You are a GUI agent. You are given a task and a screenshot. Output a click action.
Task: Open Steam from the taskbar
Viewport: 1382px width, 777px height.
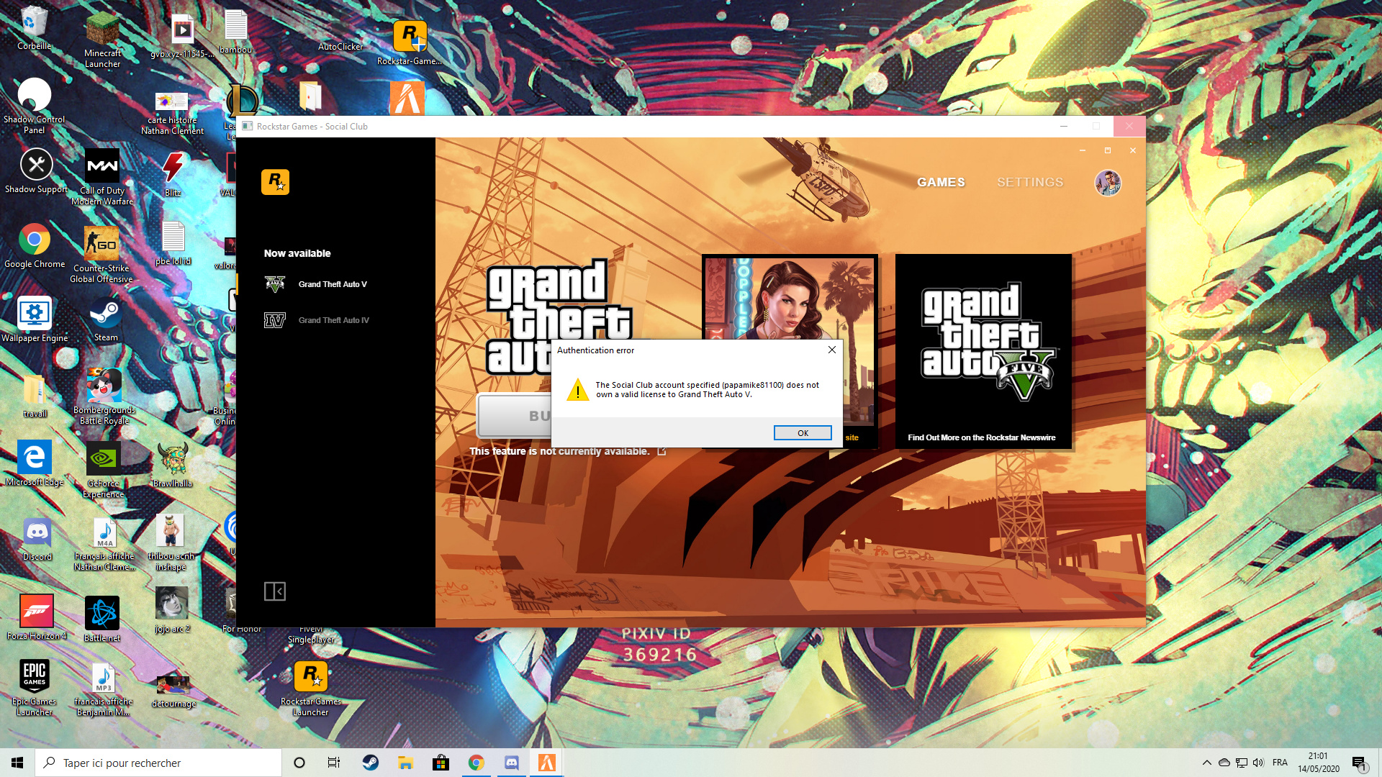[x=370, y=763]
